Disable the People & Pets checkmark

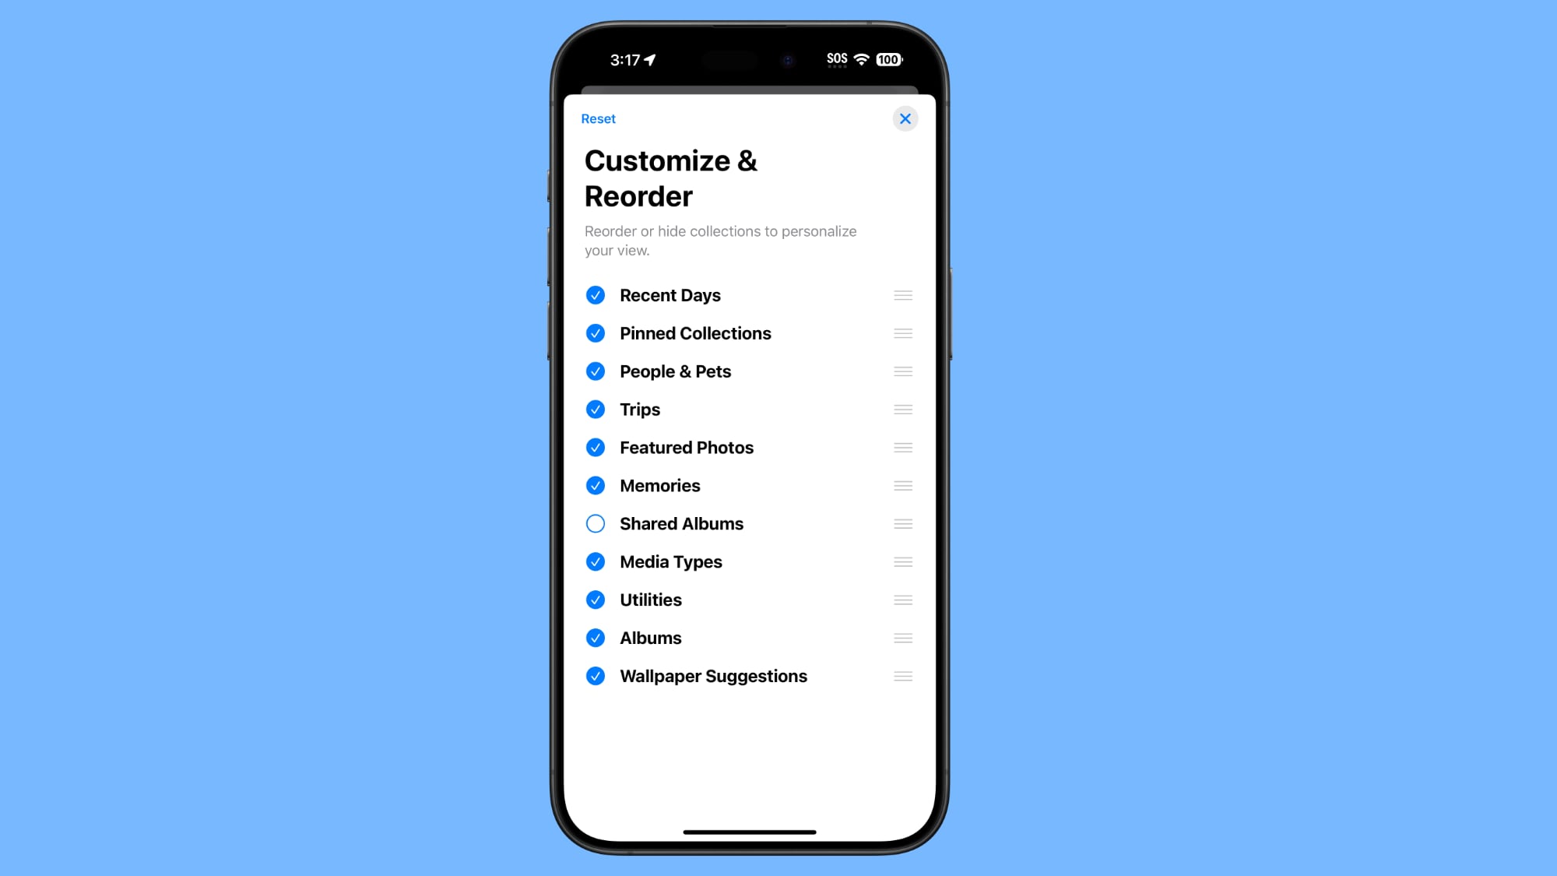click(x=596, y=371)
